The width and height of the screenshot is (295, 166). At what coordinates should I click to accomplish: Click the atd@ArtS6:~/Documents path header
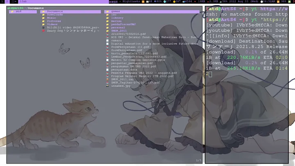tap(25, 8)
